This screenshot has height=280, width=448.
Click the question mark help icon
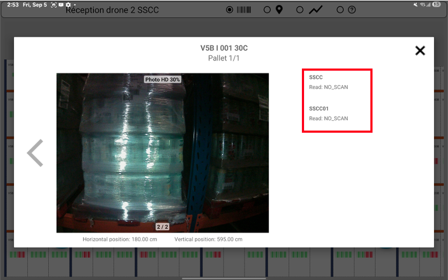coord(352,10)
